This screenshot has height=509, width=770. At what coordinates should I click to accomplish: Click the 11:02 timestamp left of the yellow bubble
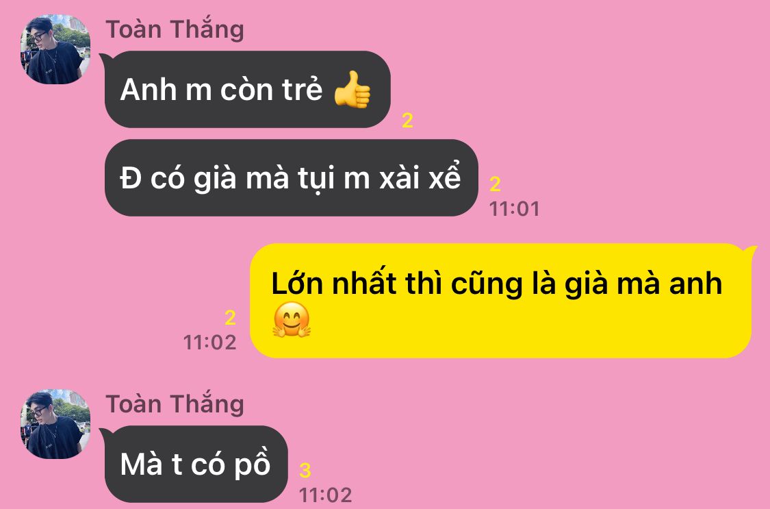(x=209, y=343)
